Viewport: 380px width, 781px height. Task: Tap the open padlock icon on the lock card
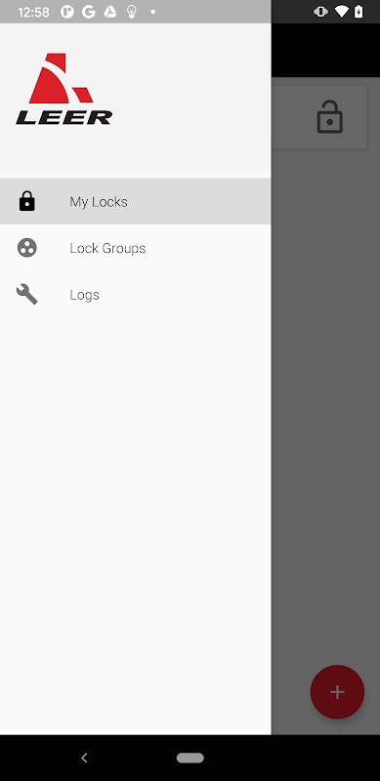point(329,117)
